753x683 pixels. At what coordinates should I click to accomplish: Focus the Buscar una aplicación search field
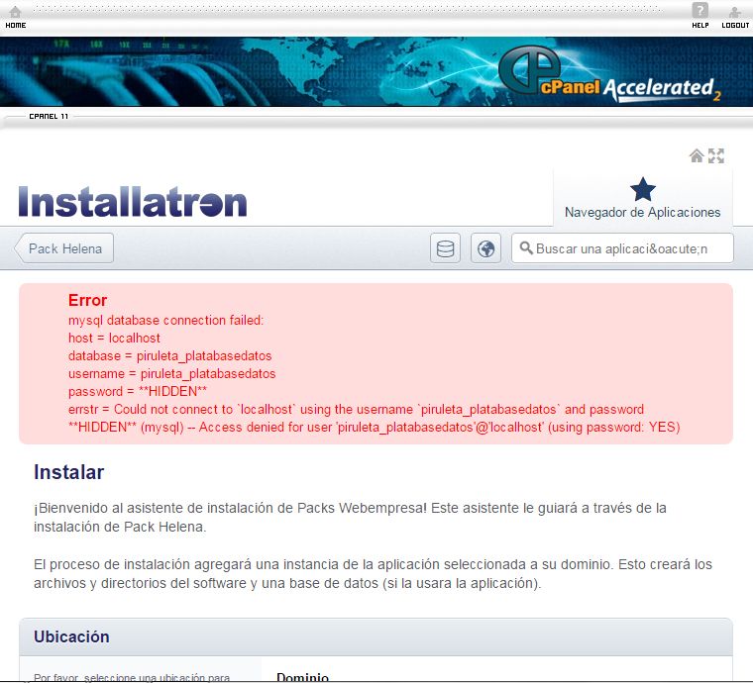(622, 248)
